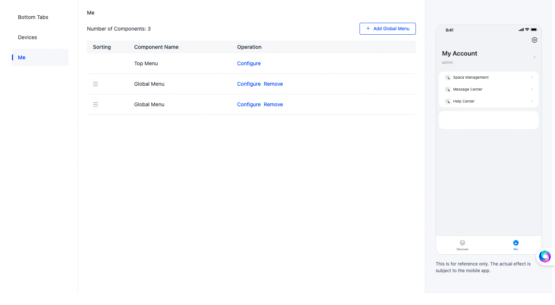Click the Message Center magnifier icon
This screenshot has width=555, height=305.
pos(448,89)
